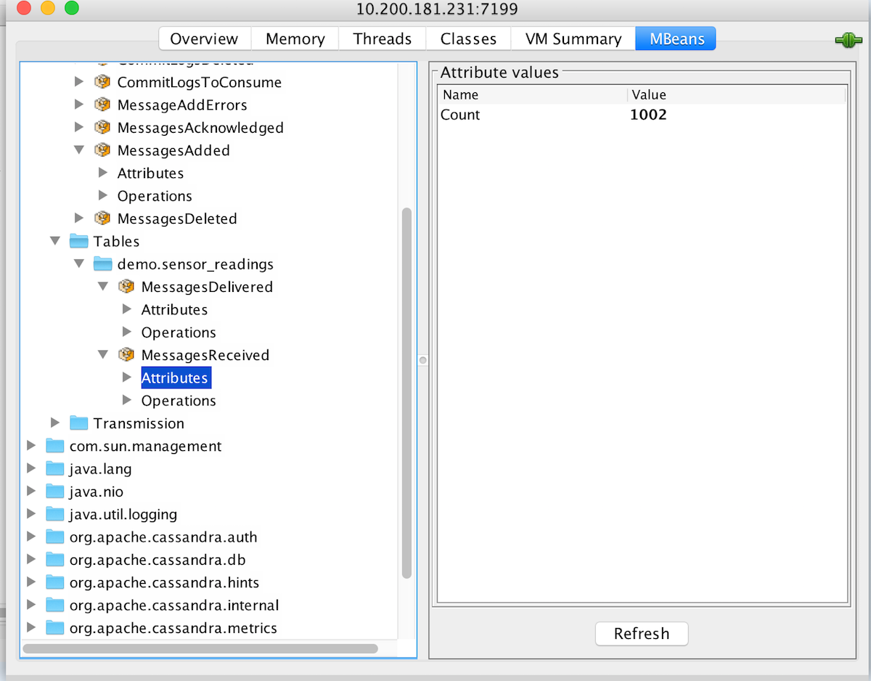871x681 pixels.
Task: Click the MessagesDelivered MBean cube icon
Action: [126, 287]
